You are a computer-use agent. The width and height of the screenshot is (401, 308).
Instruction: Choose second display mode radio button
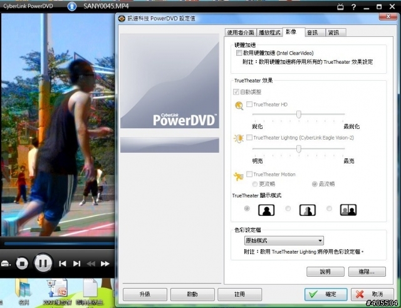tap(288, 208)
